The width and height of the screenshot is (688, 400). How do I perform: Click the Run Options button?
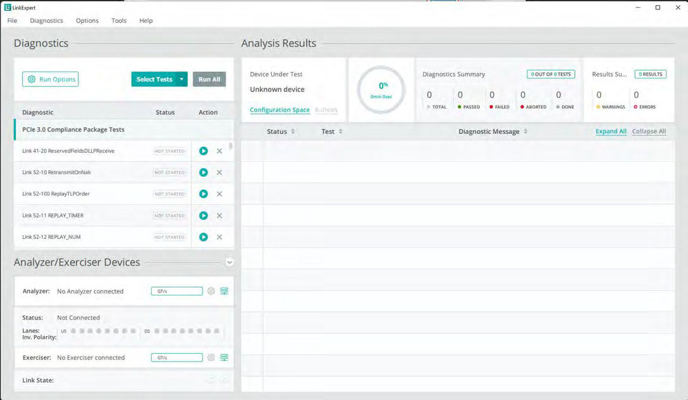pyautogui.click(x=51, y=80)
